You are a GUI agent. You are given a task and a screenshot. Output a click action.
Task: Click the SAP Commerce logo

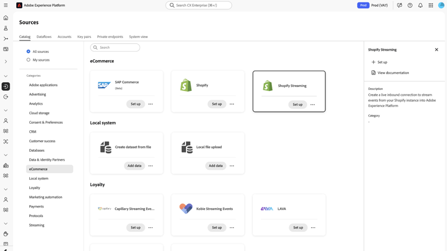coord(104,85)
